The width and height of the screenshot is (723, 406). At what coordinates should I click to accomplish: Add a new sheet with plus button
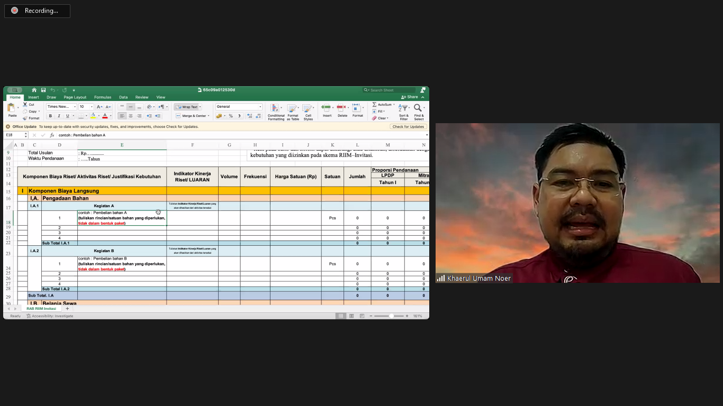click(x=67, y=309)
